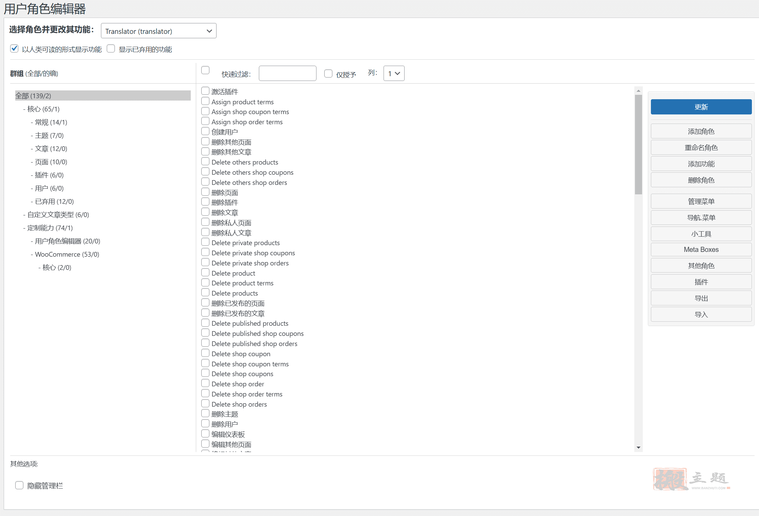The height and width of the screenshot is (516, 759).
Task: Click inside the 快速过滤 input field
Action: coord(287,73)
